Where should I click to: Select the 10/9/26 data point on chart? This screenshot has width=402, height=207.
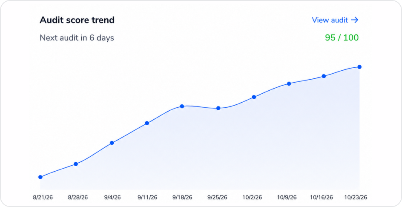[x=289, y=83]
